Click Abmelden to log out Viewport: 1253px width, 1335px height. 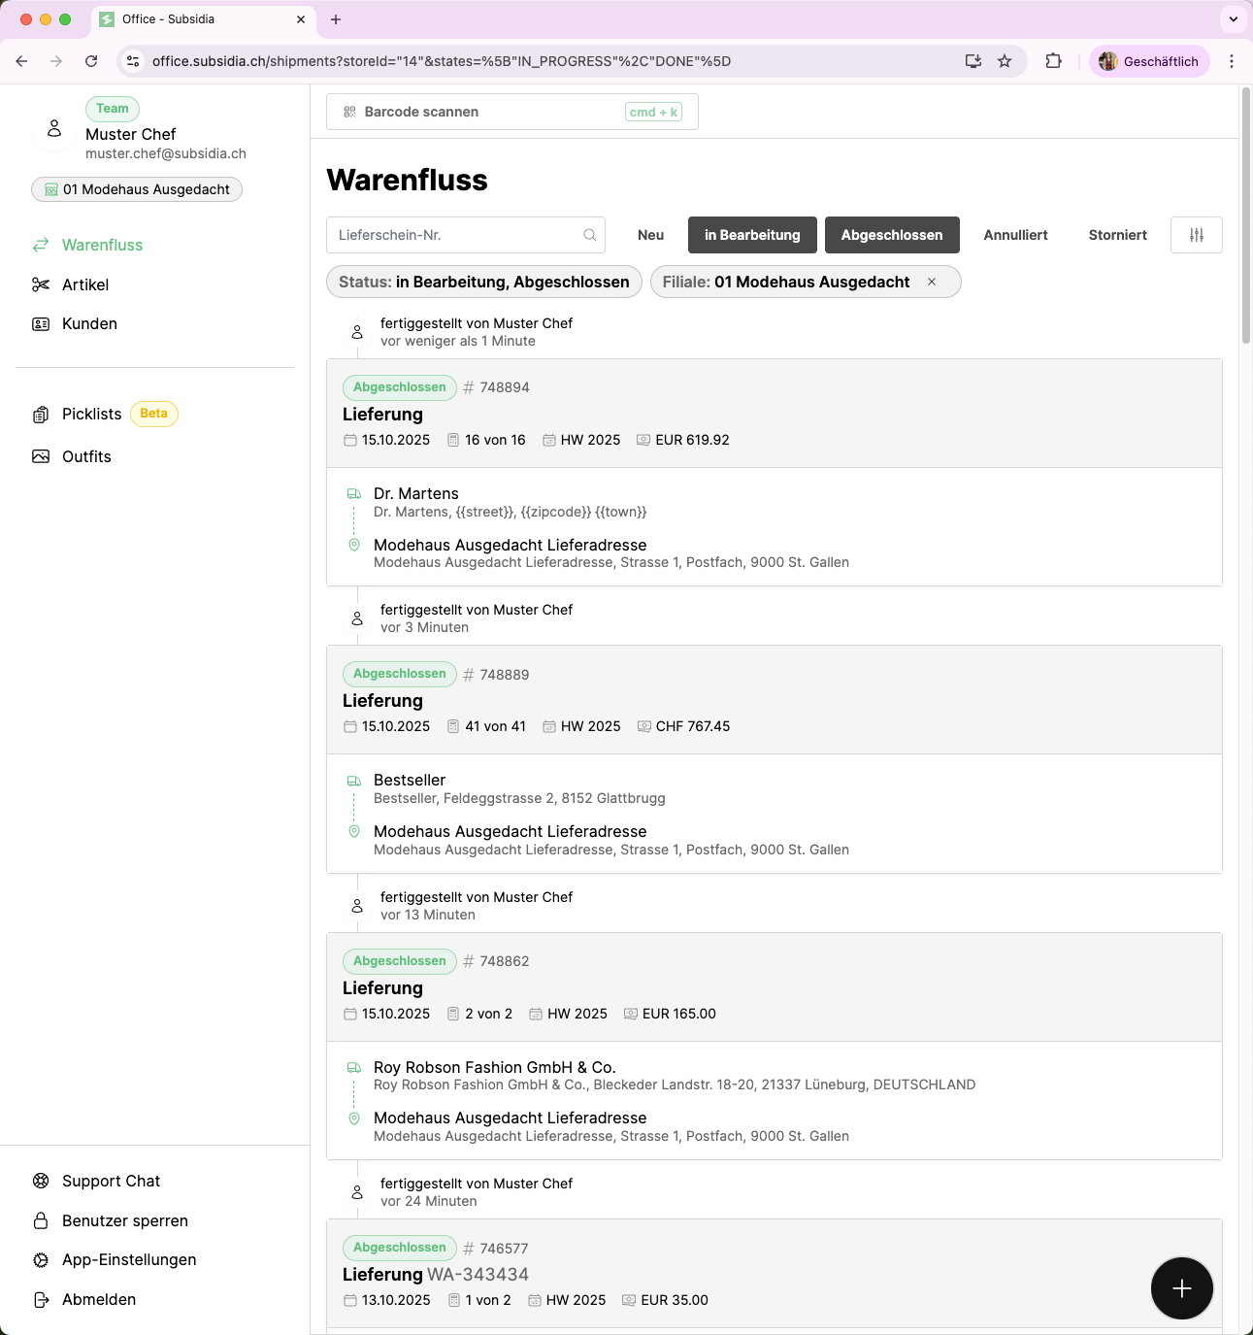point(98,1299)
